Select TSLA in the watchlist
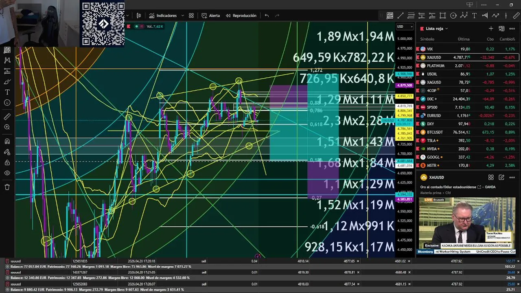 pos(467,140)
